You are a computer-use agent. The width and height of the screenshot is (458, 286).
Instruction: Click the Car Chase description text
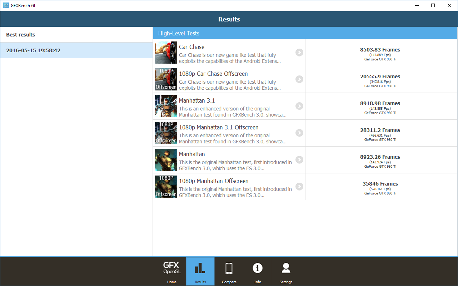(230, 58)
